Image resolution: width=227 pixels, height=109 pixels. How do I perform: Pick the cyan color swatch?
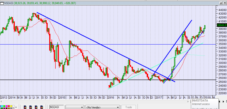coord(2,106)
